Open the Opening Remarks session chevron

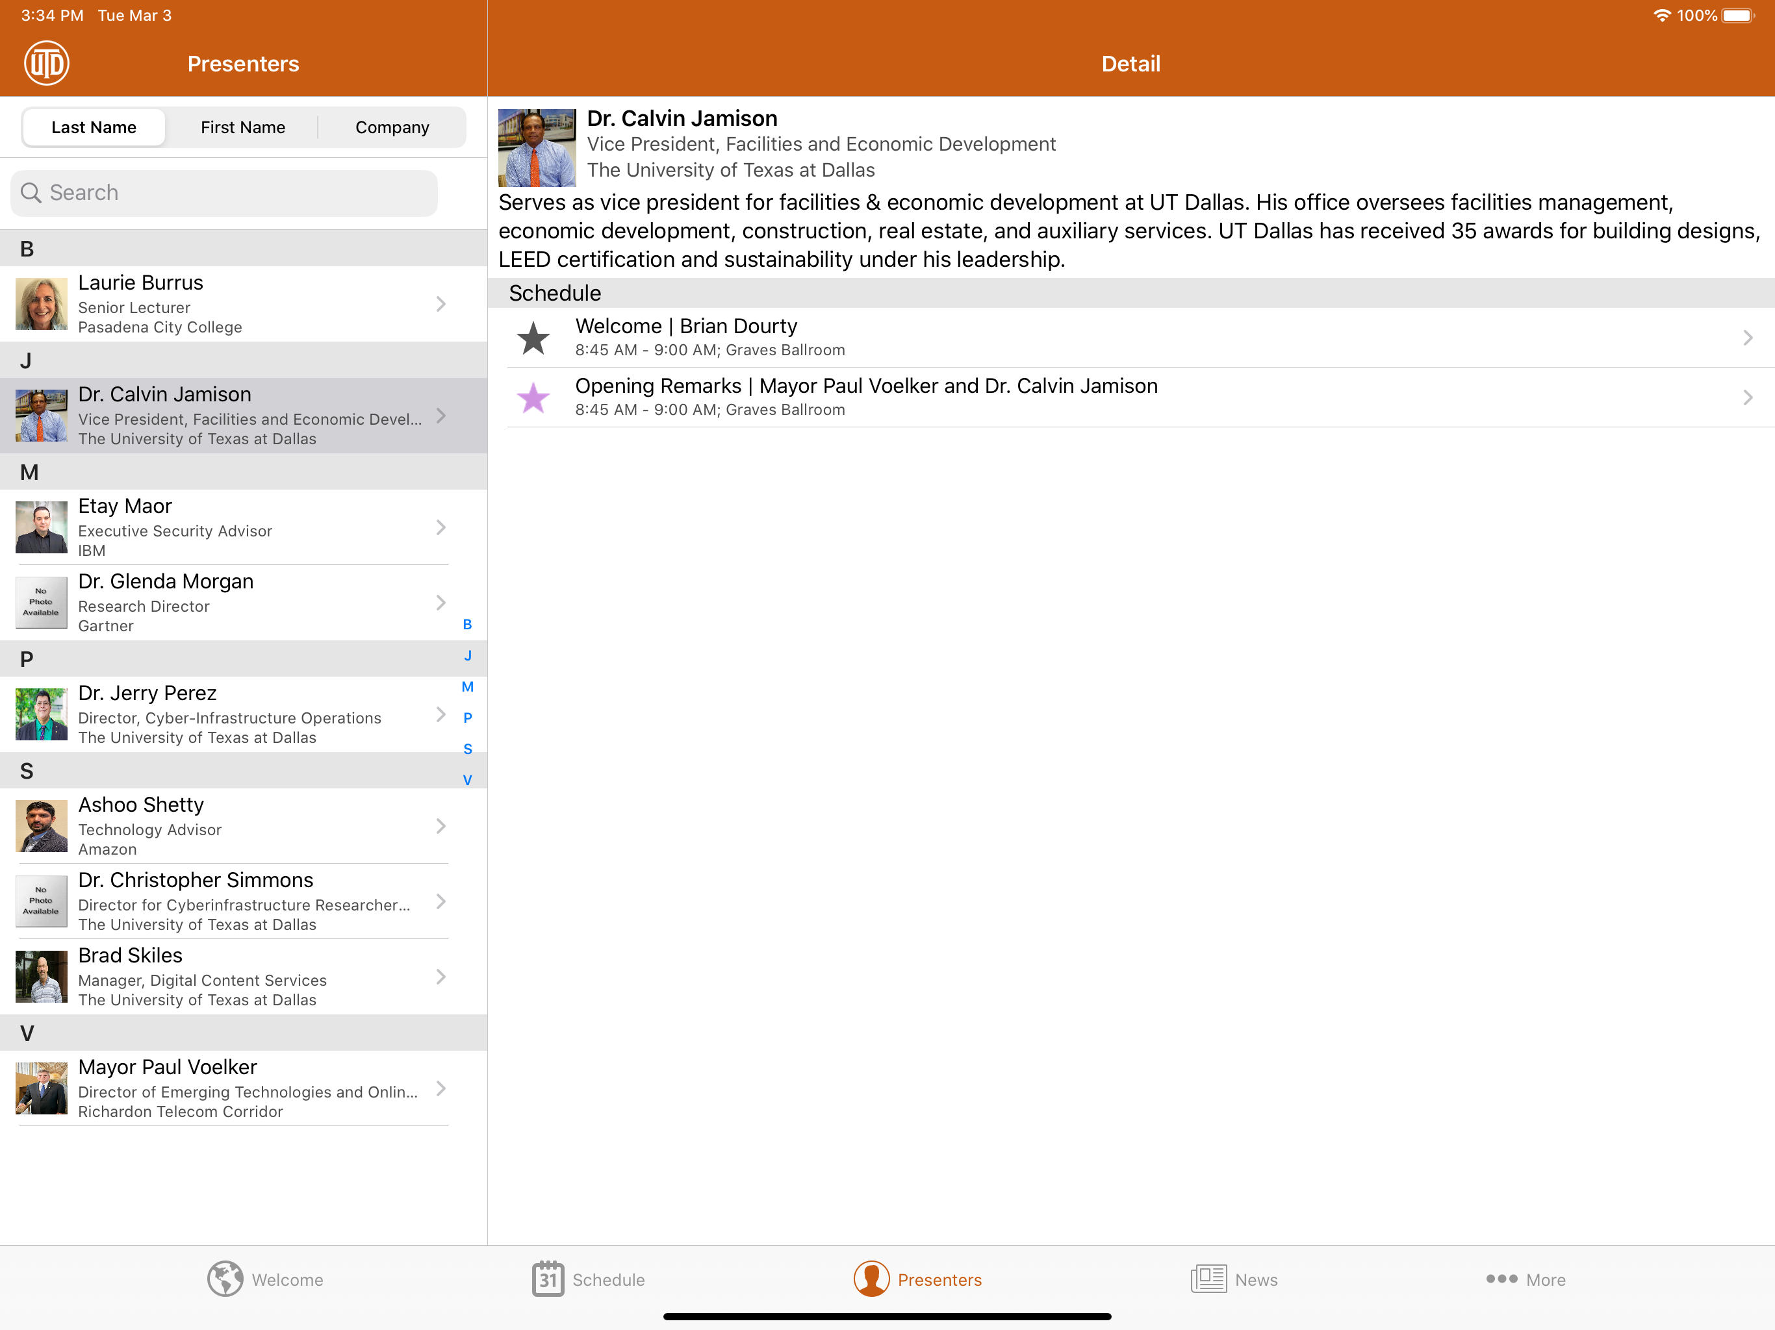pyautogui.click(x=1747, y=397)
